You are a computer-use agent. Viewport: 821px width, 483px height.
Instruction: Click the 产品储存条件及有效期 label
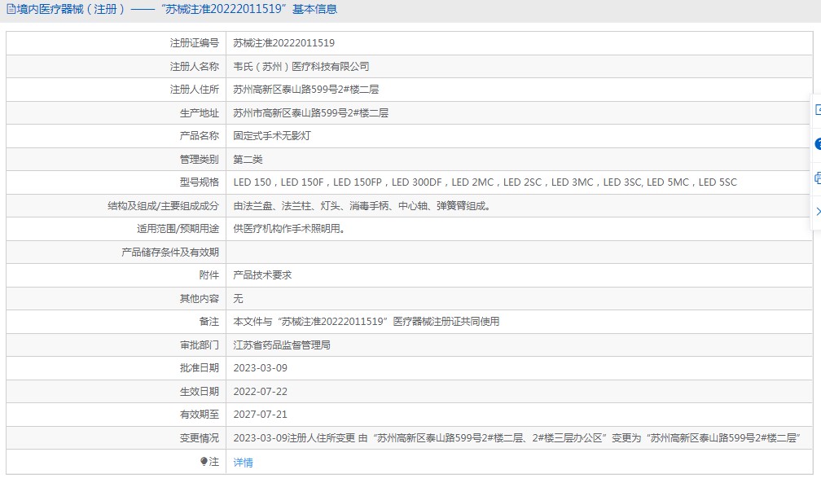(x=170, y=252)
